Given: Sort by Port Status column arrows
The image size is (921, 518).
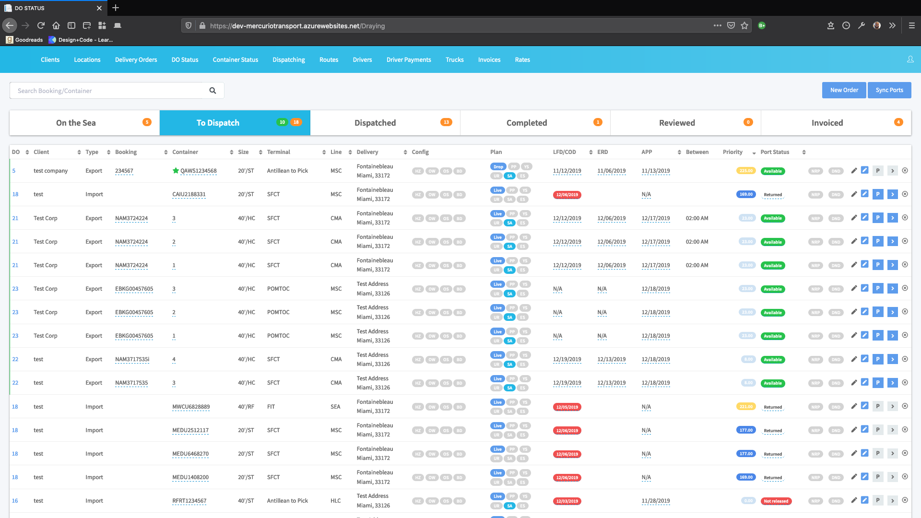Looking at the screenshot, I should [x=803, y=152].
